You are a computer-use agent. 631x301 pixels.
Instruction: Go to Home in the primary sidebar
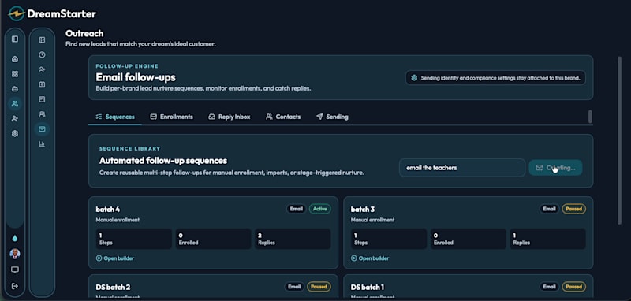click(x=15, y=59)
